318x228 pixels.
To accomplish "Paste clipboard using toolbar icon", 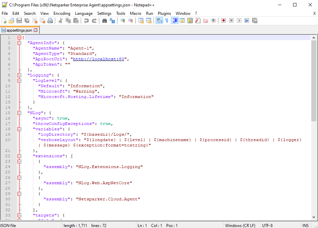I will 76,21.
